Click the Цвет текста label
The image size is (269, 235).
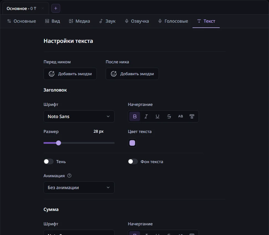pyautogui.click(x=140, y=132)
